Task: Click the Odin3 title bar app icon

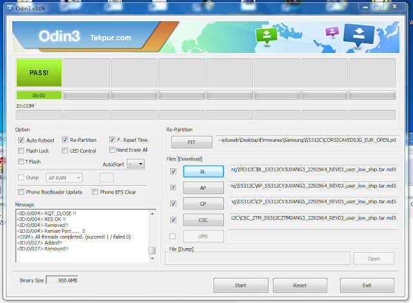Action: click(x=10, y=8)
